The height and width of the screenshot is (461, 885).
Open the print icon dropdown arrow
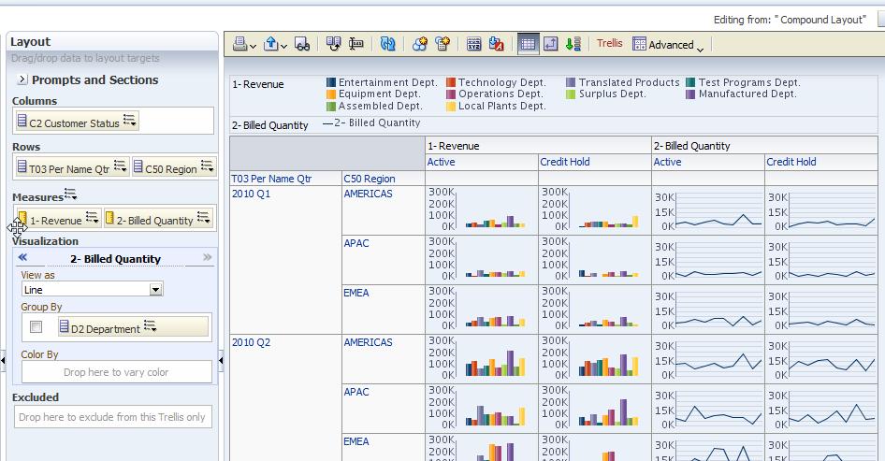click(x=253, y=46)
